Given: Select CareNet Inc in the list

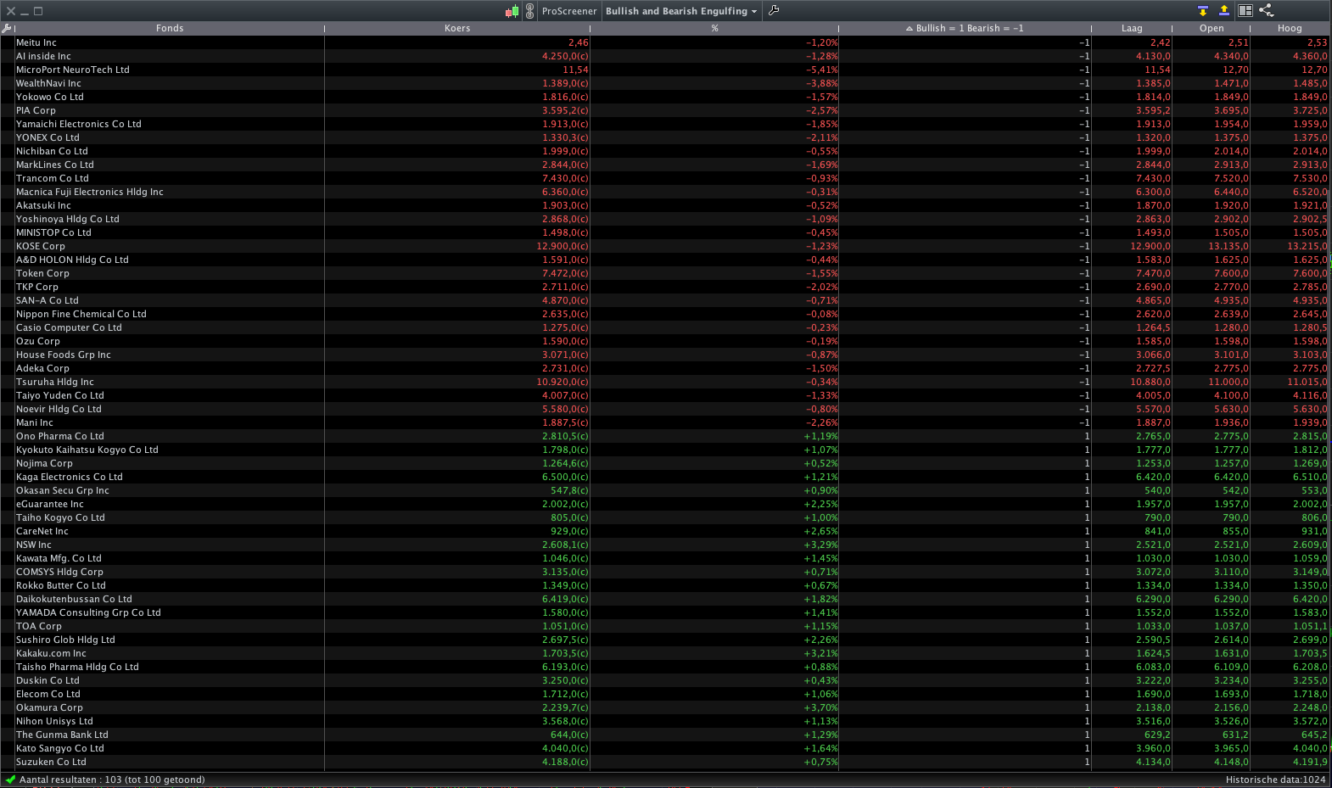Looking at the screenshot, I should click(x=42, y=531).
